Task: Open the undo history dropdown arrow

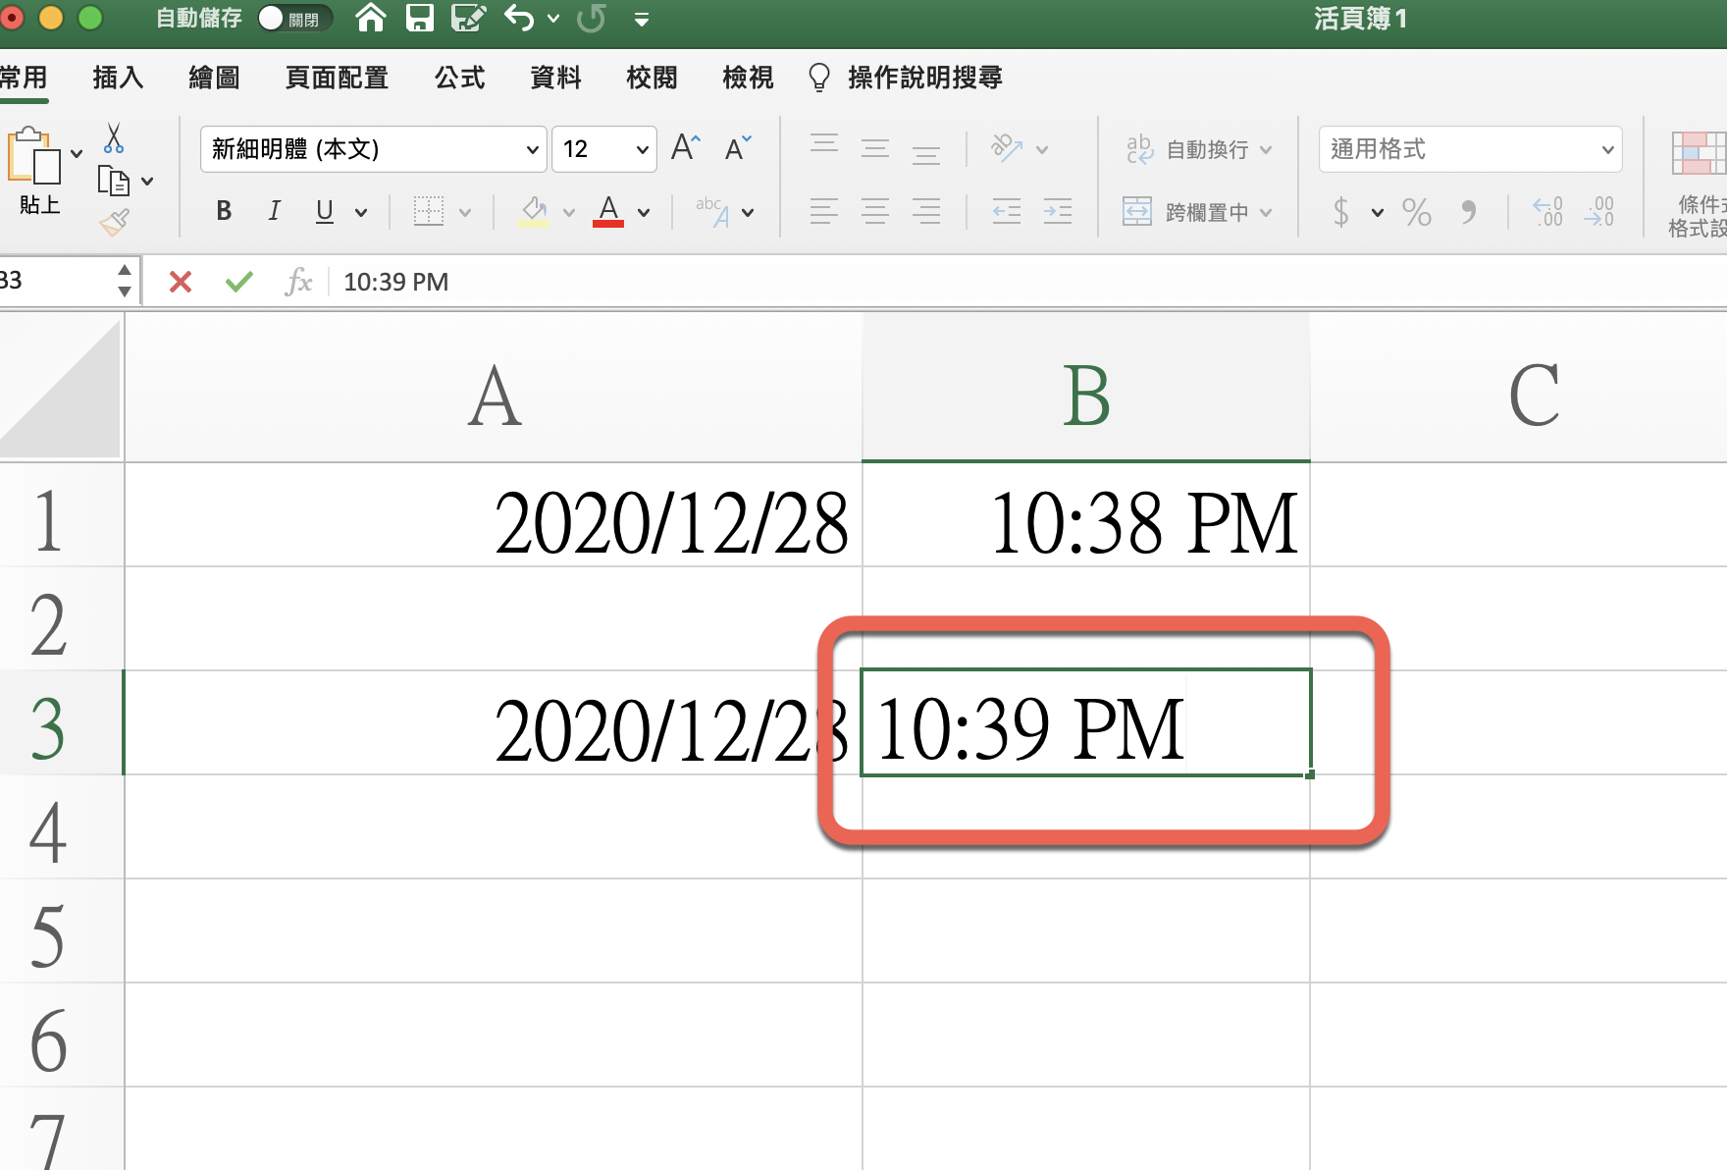Action: click(x=553, y=19)
